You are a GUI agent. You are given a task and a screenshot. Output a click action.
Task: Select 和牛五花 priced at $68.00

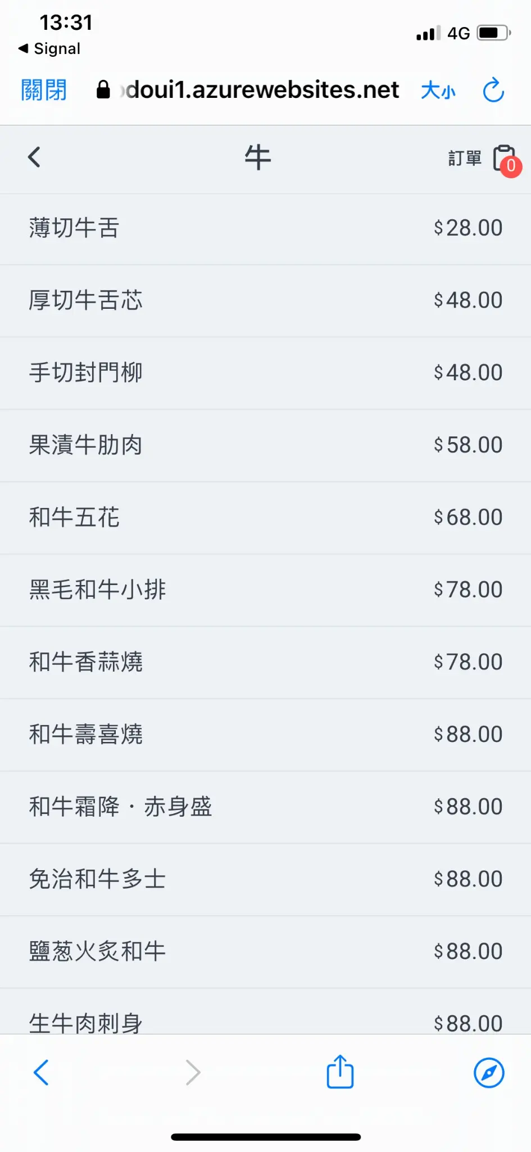[265, 517]
